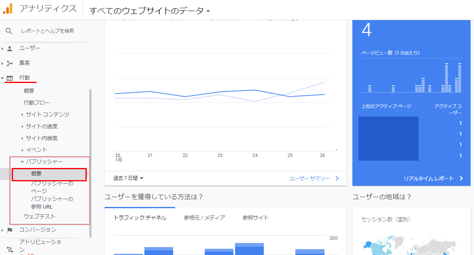Expand the サイト コンテンツ submenu
Image resolution: width=474 pixels, height=255 pixels.
(x=22, y=115)
